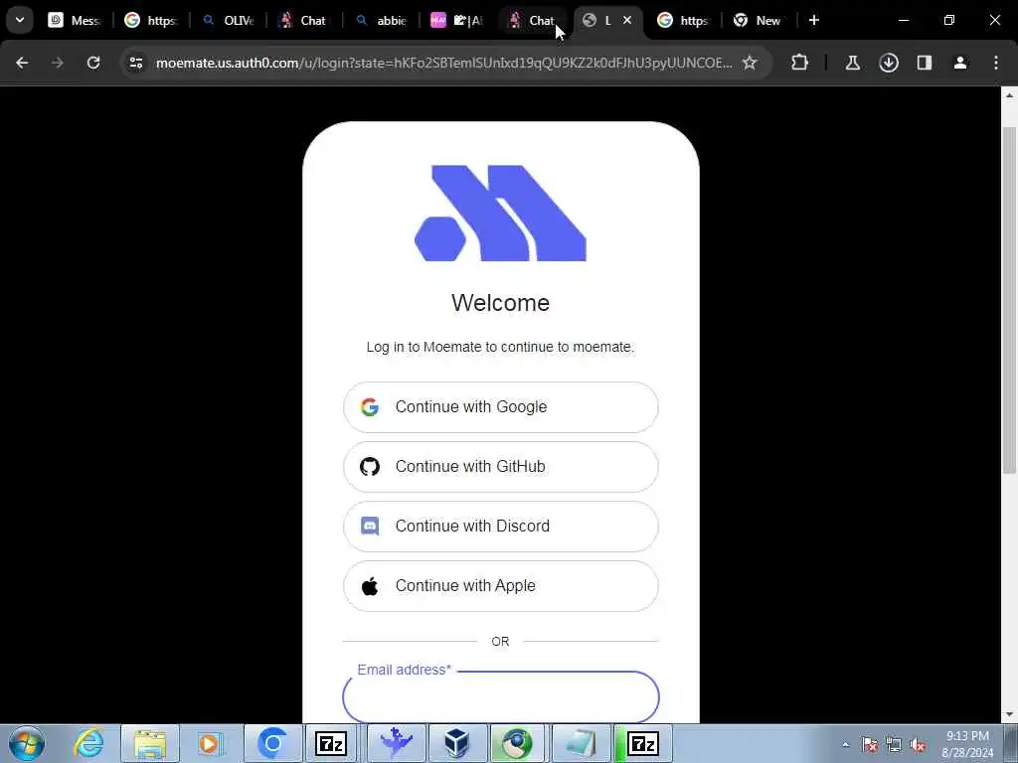Open the Downloads icon
Viewport: 1018px width, 763px height.
(x=889, y=63)
